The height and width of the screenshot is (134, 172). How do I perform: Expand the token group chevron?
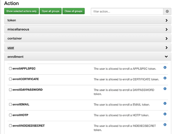167,20
